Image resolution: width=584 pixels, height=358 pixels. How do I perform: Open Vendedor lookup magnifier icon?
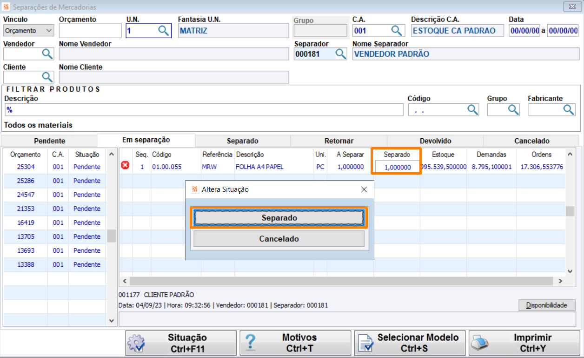tap(47, 54)
